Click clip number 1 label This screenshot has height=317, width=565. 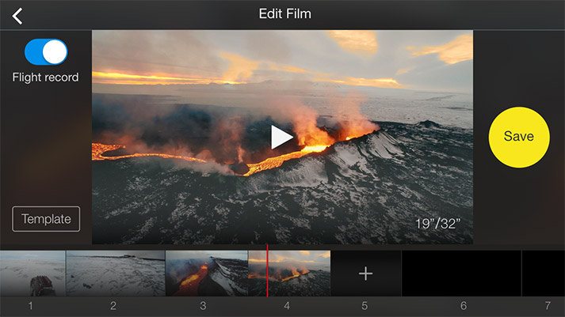pos(31,306)
